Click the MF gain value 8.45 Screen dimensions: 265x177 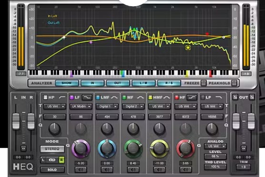[133, 163]
